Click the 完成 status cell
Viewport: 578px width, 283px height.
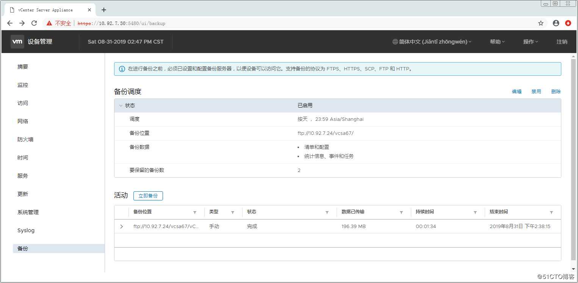point(252,227)
